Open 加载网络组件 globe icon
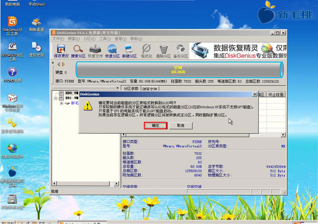The height and width of the screenshot is (224, 318). [x=12, y=151]
